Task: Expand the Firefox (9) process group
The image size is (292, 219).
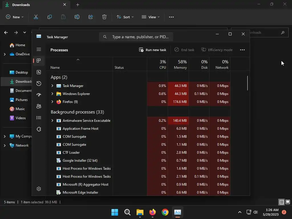Action: pos(52,102)
